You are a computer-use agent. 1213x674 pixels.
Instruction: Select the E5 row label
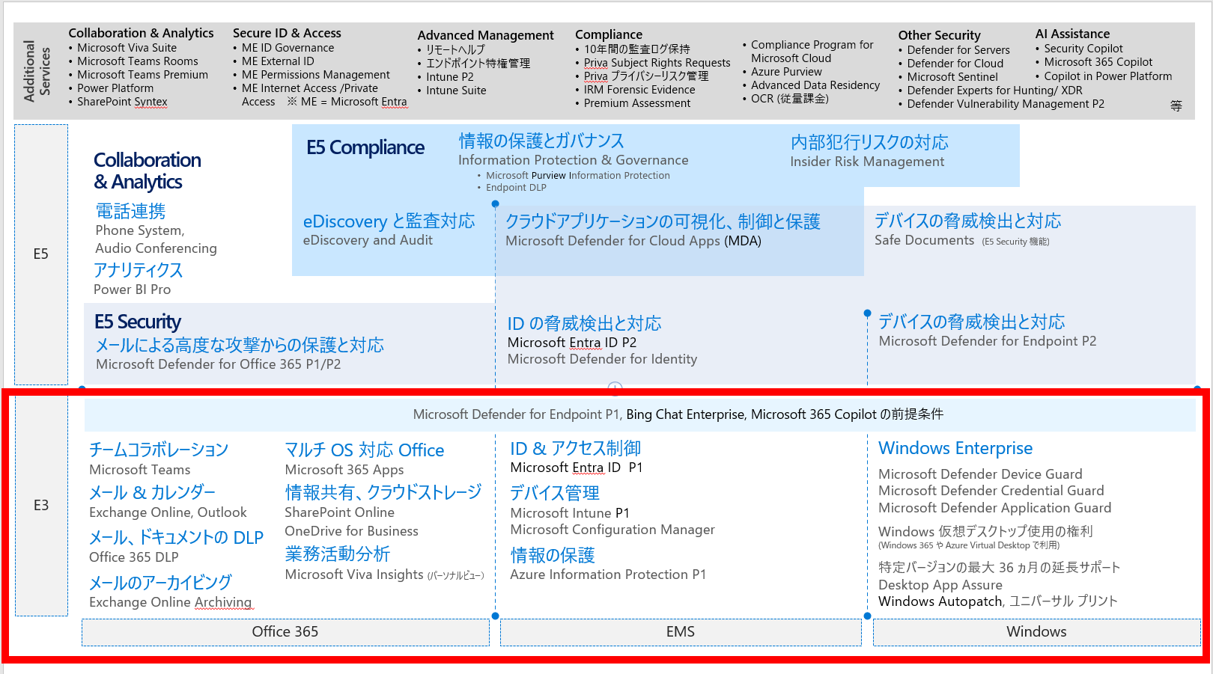43,254
